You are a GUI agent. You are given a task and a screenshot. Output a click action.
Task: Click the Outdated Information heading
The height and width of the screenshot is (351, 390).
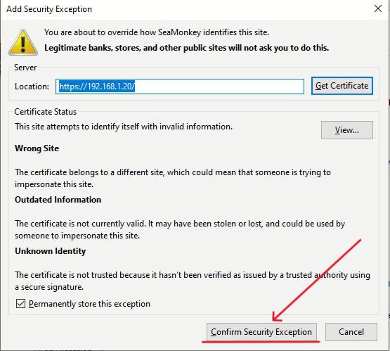pyautogui.click(x=58, y=200)
